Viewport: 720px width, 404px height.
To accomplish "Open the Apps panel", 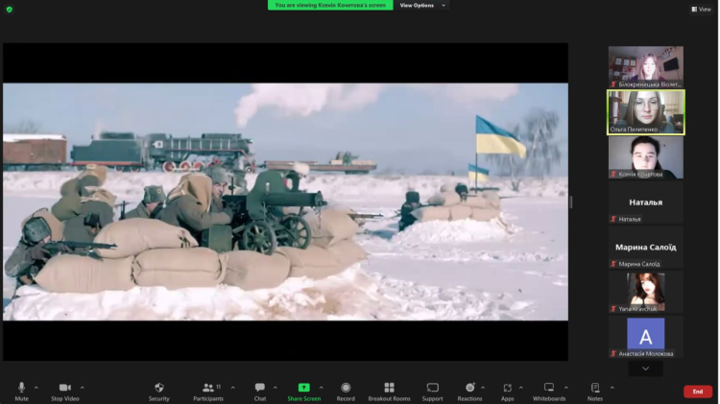I will [507, 389].
